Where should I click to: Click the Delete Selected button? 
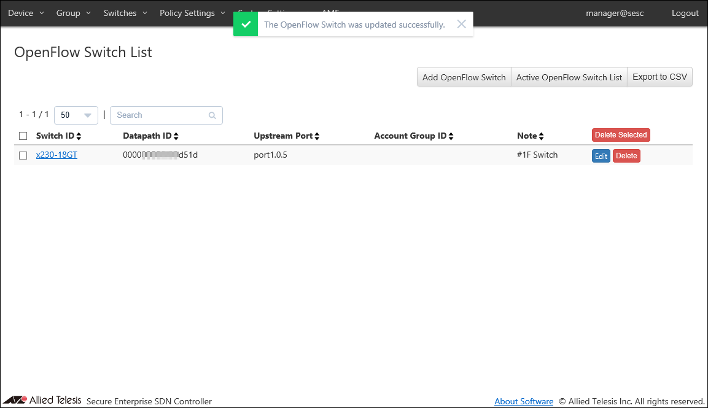621,135
